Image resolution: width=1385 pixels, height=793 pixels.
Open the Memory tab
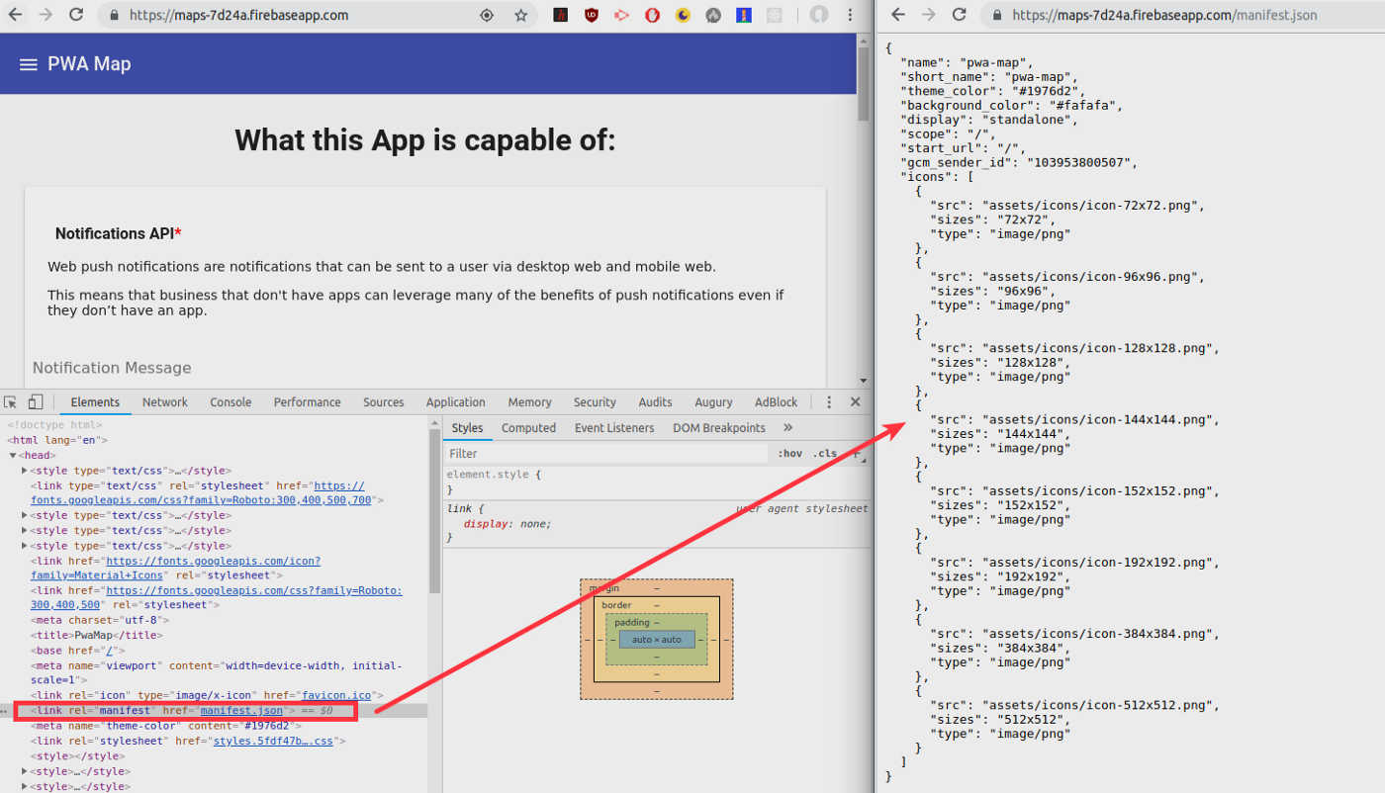coord(529,402)
